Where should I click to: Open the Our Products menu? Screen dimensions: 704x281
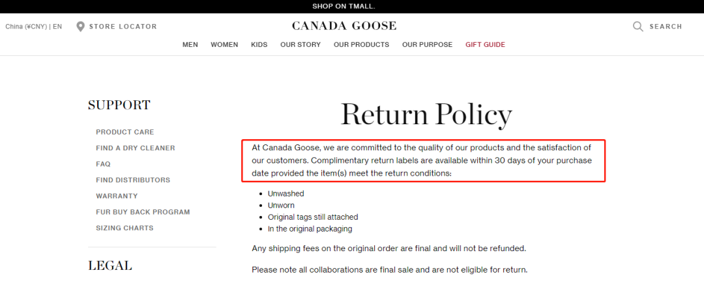click(x=361, y=45)
